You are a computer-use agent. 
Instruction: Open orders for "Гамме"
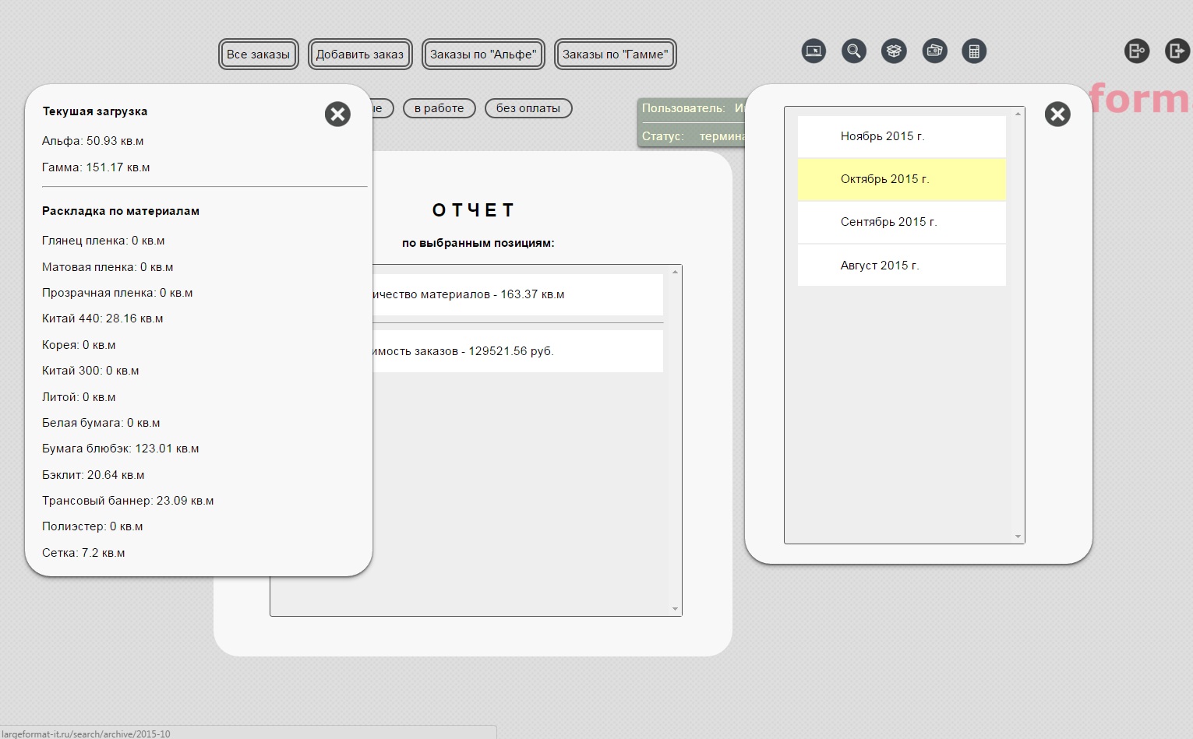616,55
